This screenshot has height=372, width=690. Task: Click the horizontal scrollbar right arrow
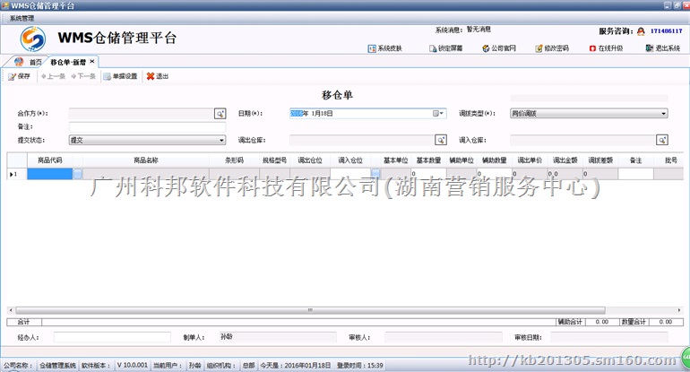[680, 310]
